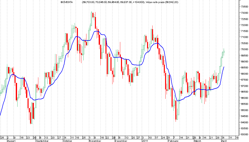
Task: Click the 73500 price axis label
Action: coord(243,7)
